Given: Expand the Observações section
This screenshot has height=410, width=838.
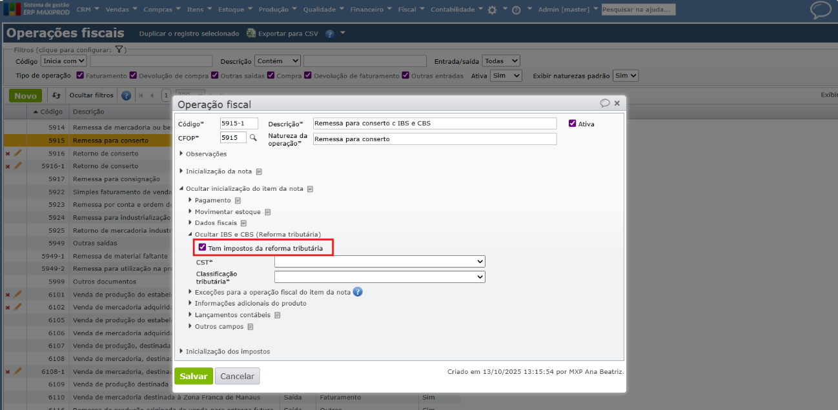Looking at the screenshot, I should (x=203, y=154).
